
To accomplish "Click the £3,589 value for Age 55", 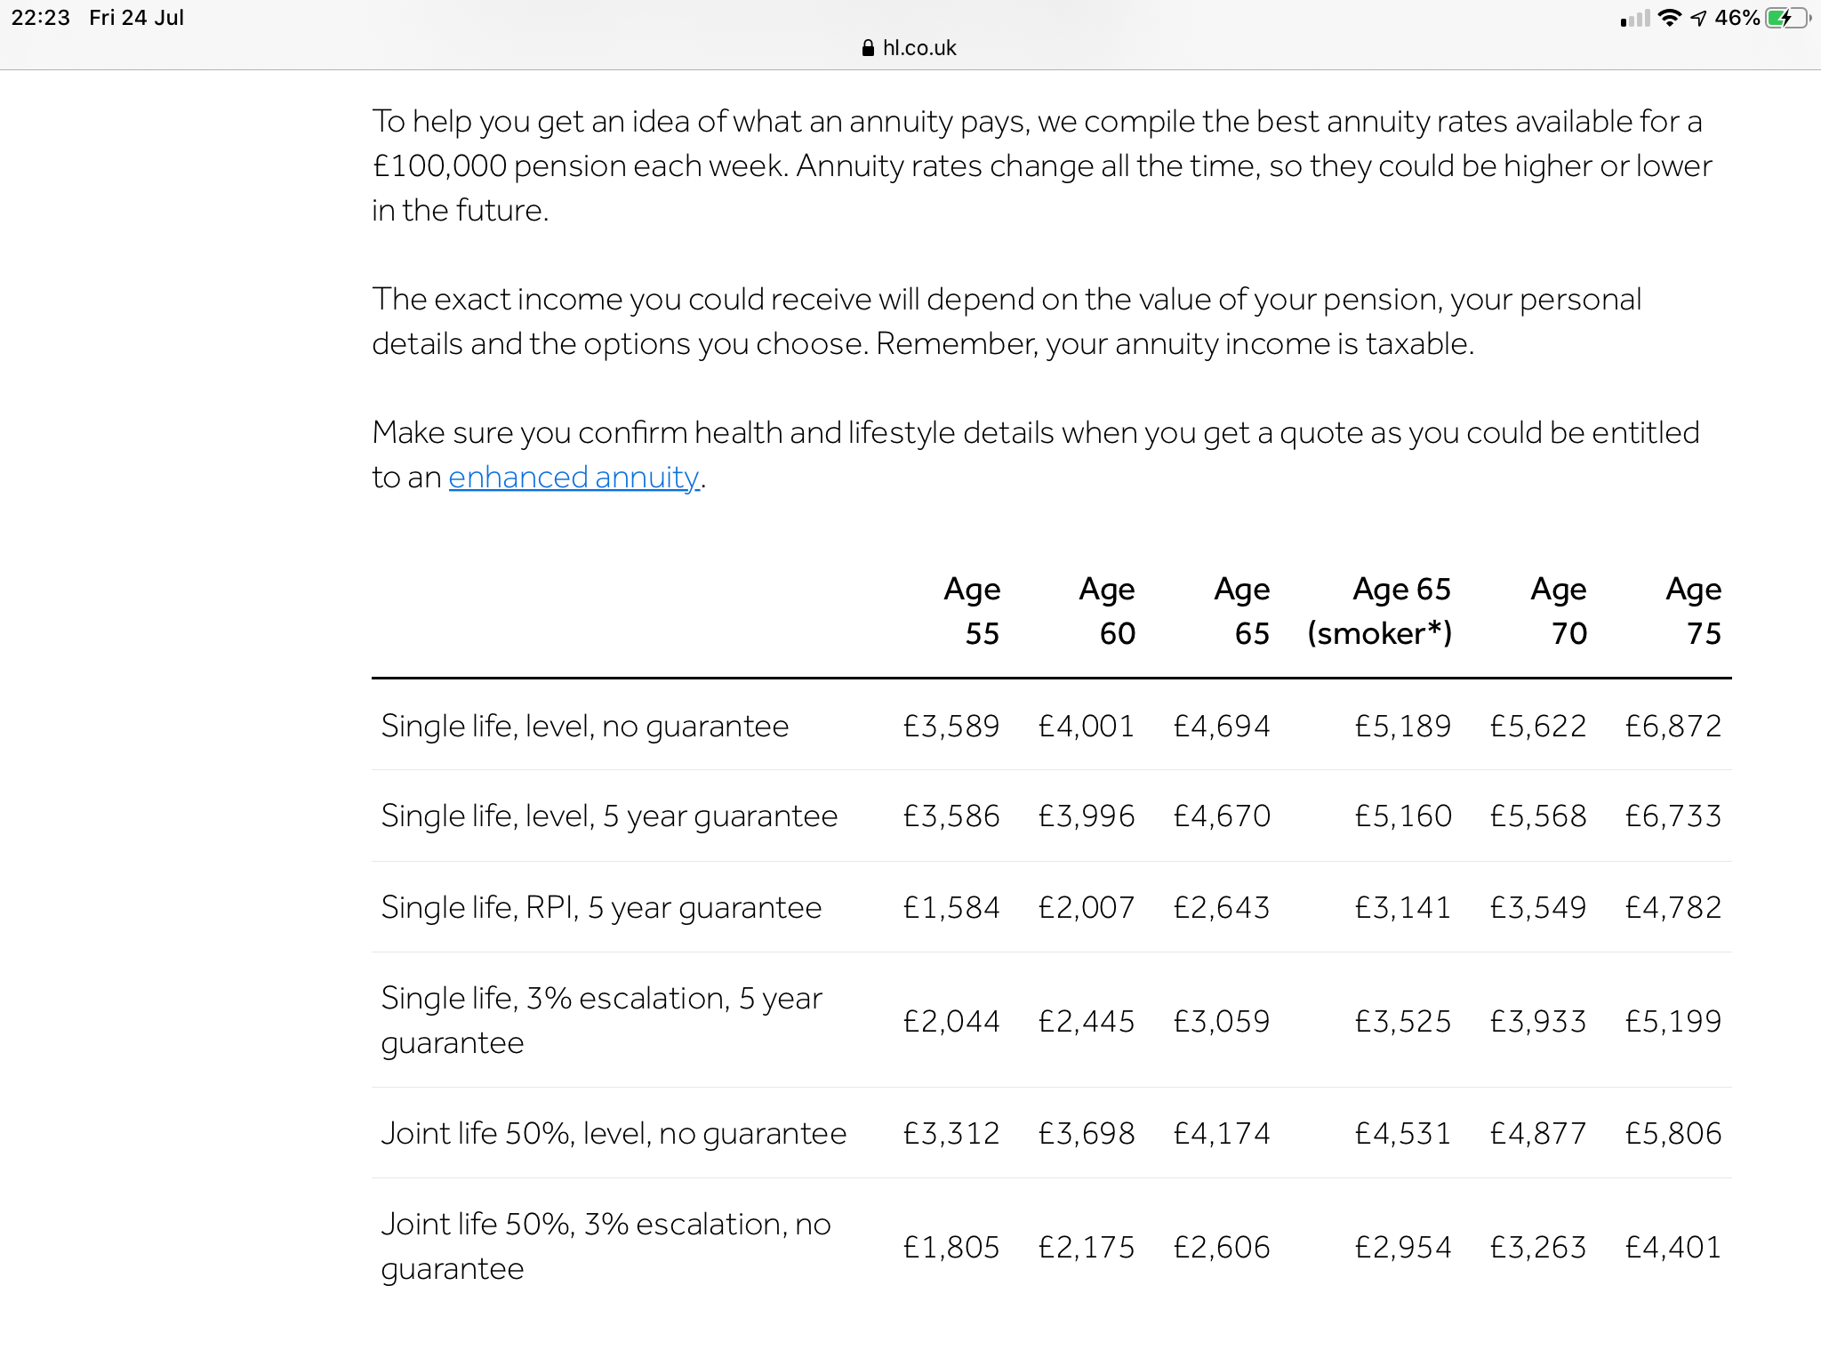I will pos(951,727).
